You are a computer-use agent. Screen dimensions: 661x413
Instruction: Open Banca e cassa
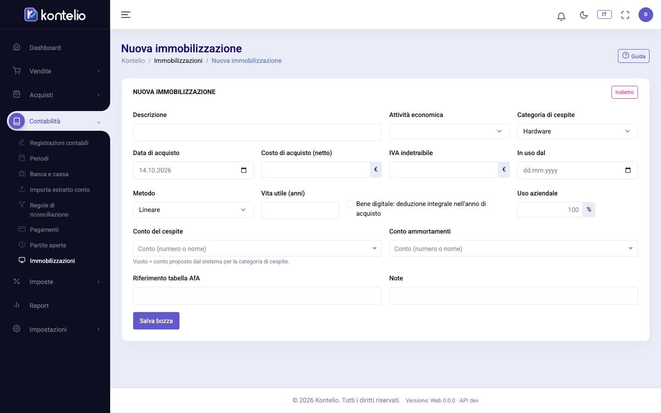pos(49,174)
